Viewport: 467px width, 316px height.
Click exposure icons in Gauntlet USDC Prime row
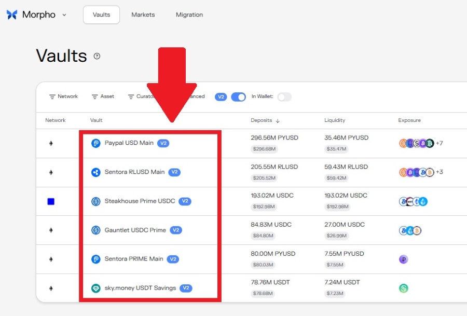click(x=410, y=230)
